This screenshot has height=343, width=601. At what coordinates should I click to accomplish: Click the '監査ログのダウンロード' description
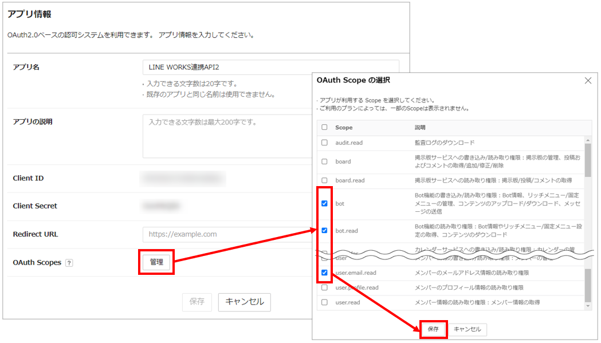pos(445,143)
